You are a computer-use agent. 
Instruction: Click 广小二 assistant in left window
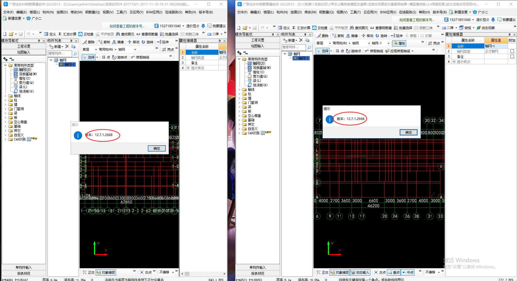(x=34, y=18)
